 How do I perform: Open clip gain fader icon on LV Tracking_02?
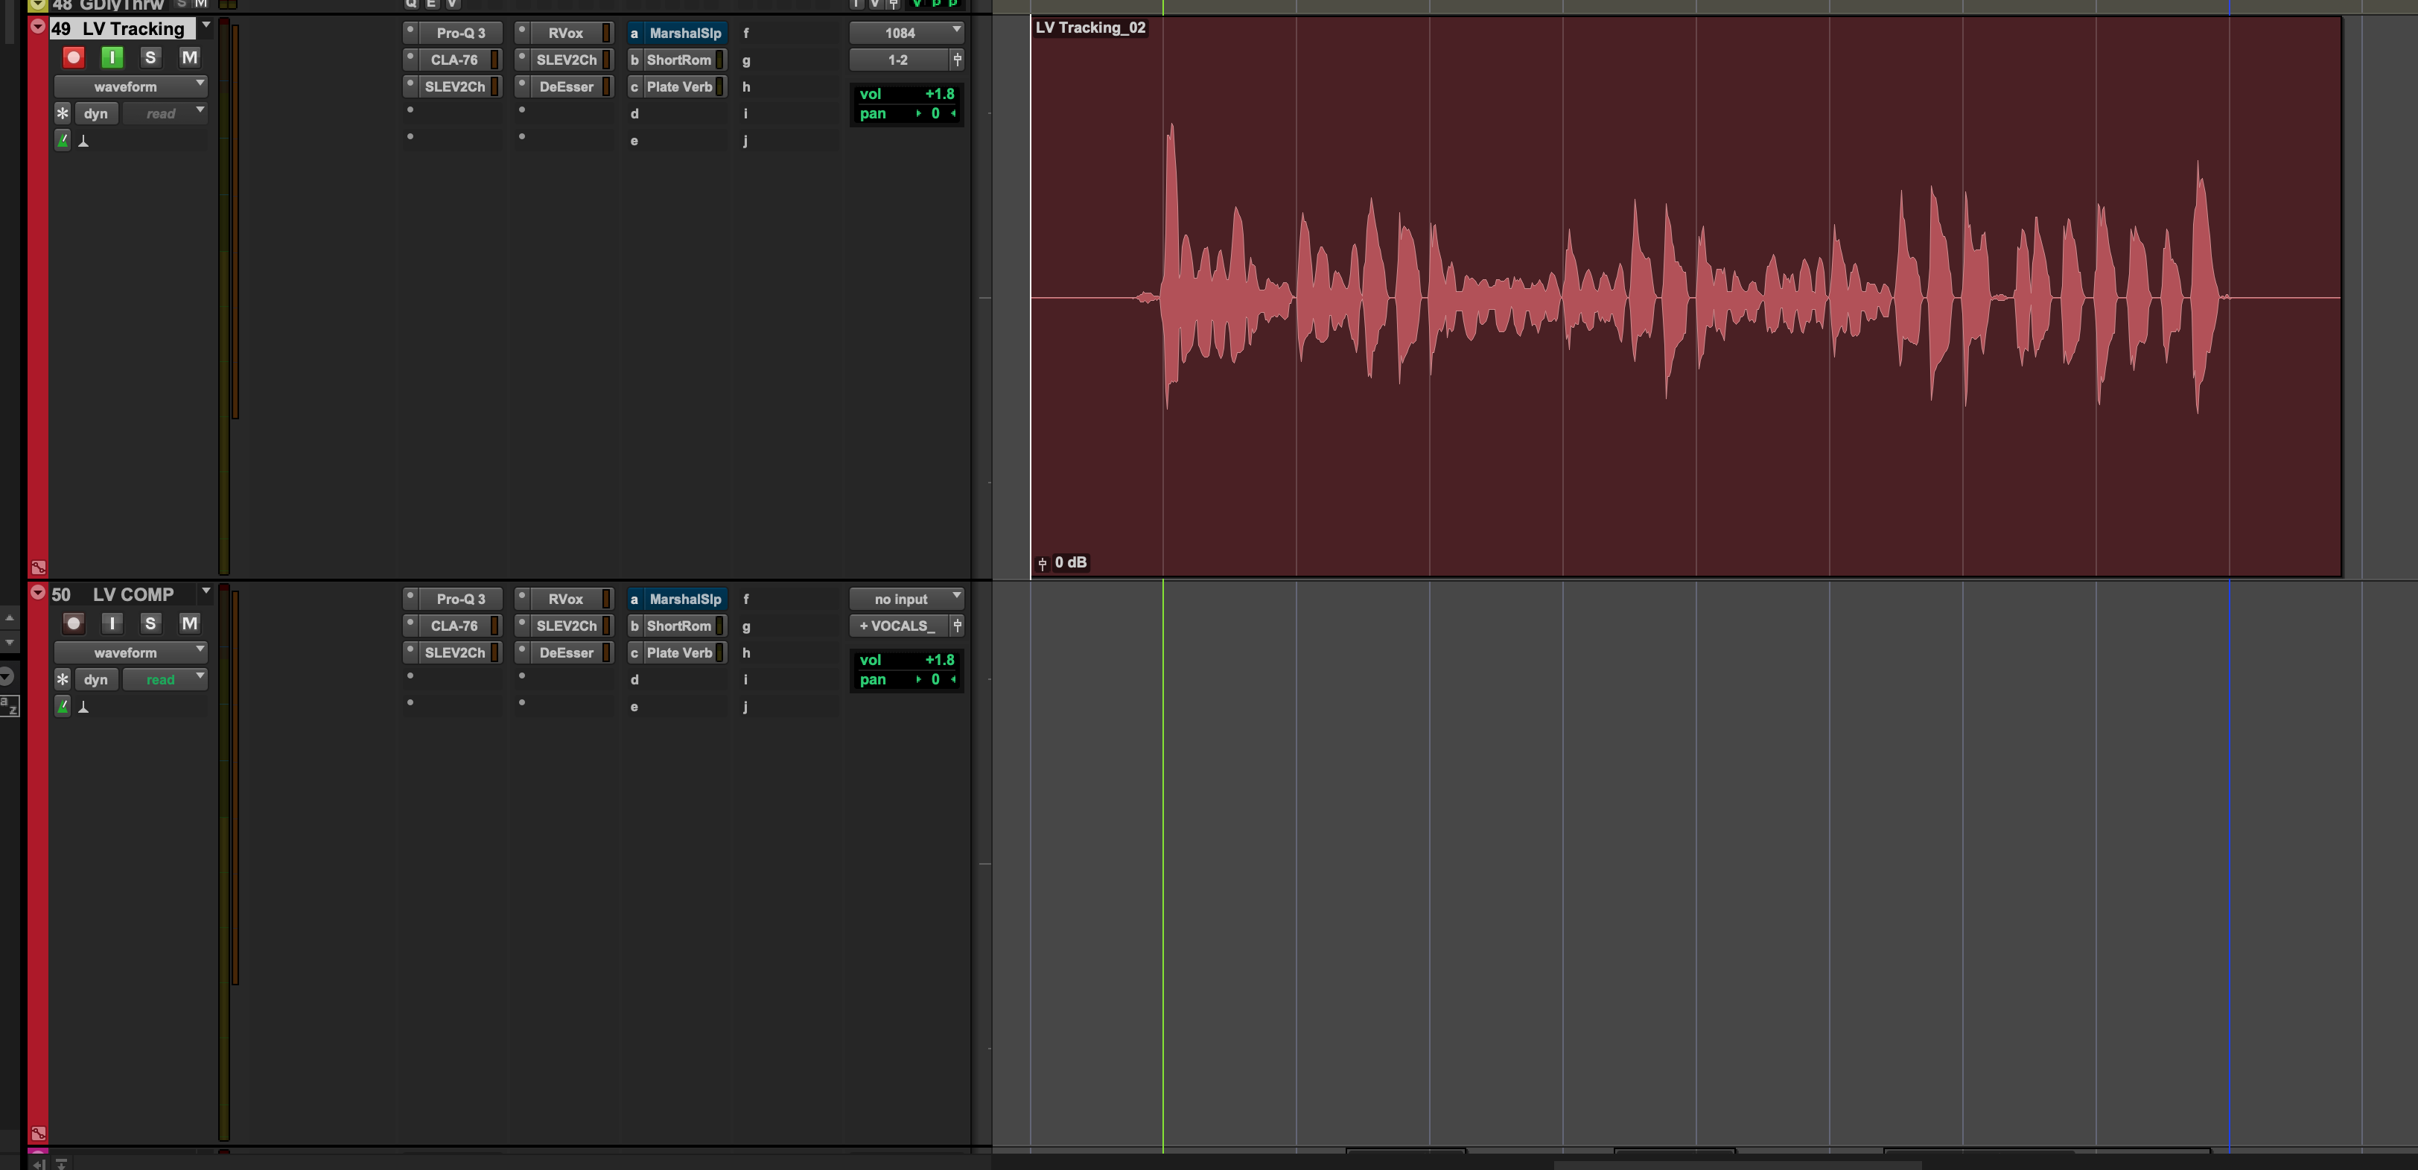1042,564
